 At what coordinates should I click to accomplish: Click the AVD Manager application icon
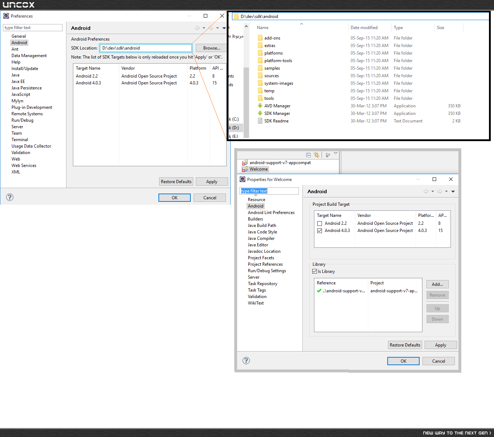point(260,106)
